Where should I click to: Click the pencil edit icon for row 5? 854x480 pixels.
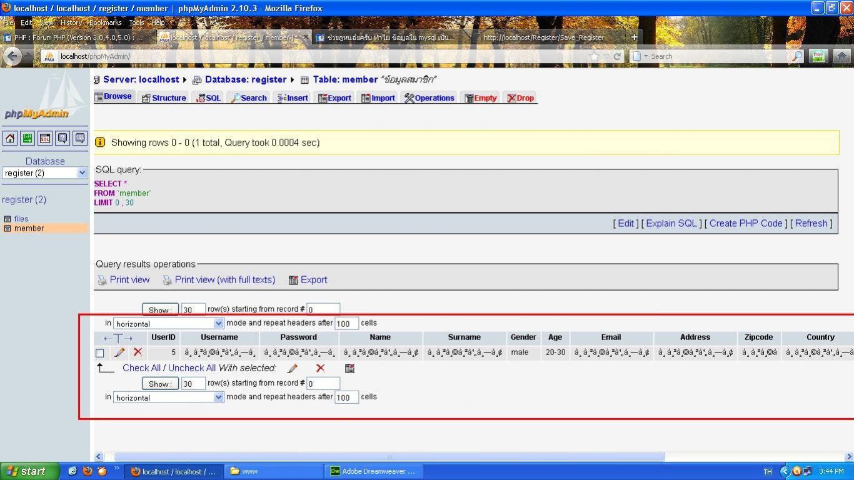(x=119, y=352)
